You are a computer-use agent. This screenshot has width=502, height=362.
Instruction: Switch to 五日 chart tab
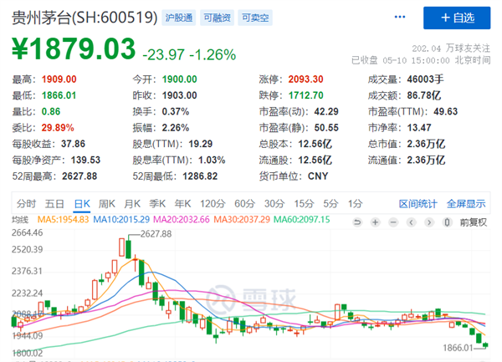(x=54, y=204)
